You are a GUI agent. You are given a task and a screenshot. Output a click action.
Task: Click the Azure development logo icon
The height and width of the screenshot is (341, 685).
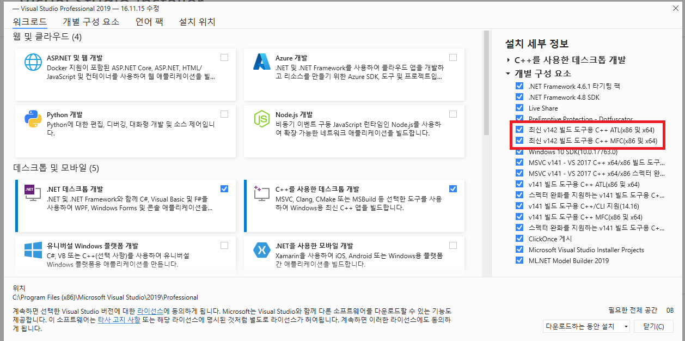262,62
